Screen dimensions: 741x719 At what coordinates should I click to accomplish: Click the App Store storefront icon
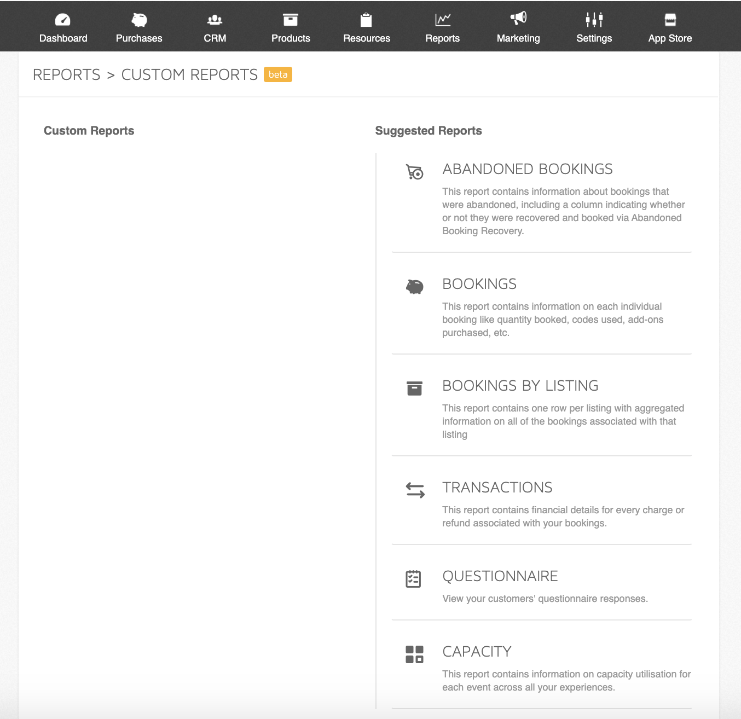pos(670,20)
